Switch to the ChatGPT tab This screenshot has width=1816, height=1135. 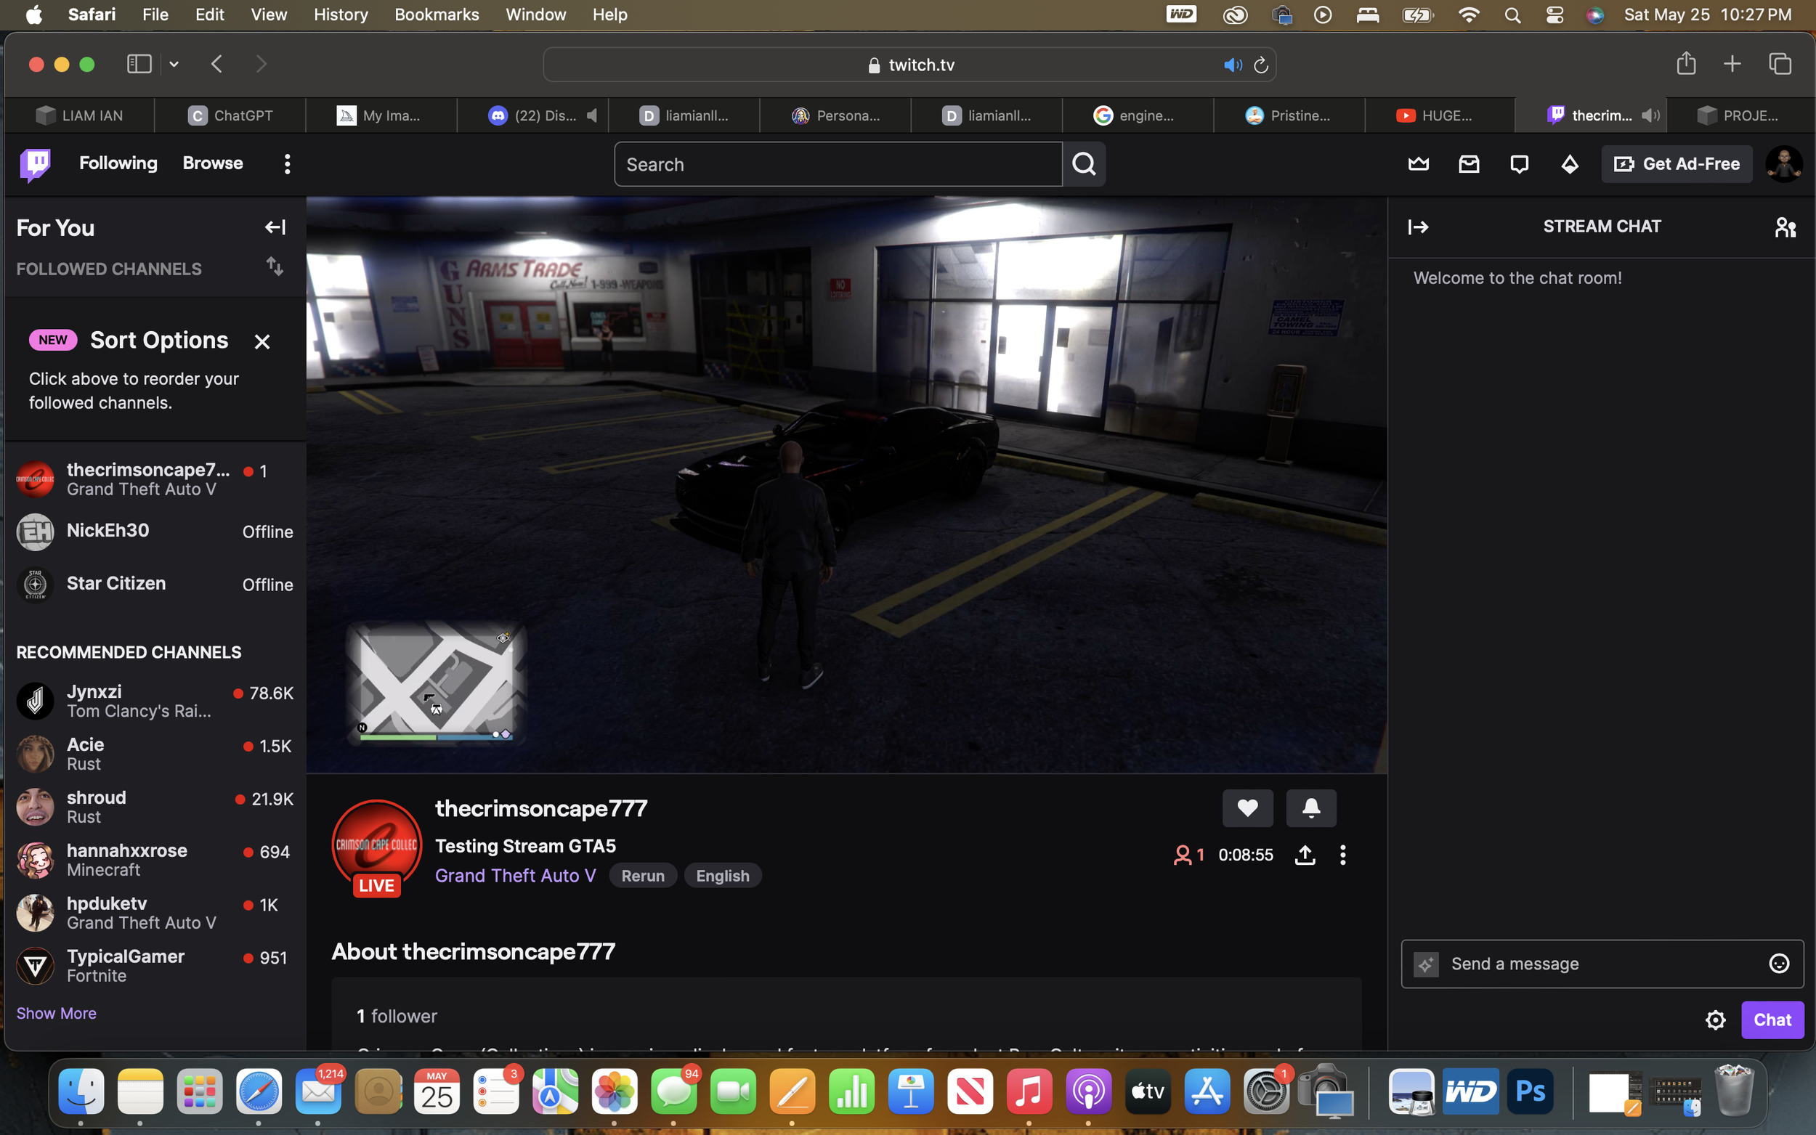click(x=230, y=115)
